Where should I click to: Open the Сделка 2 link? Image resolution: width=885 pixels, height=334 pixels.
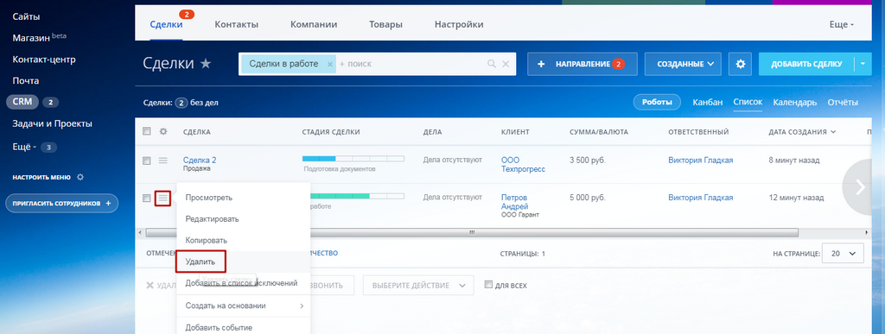click(200, 160)
